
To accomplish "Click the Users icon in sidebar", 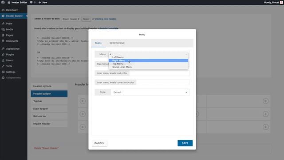I will (x=3, y=60).
